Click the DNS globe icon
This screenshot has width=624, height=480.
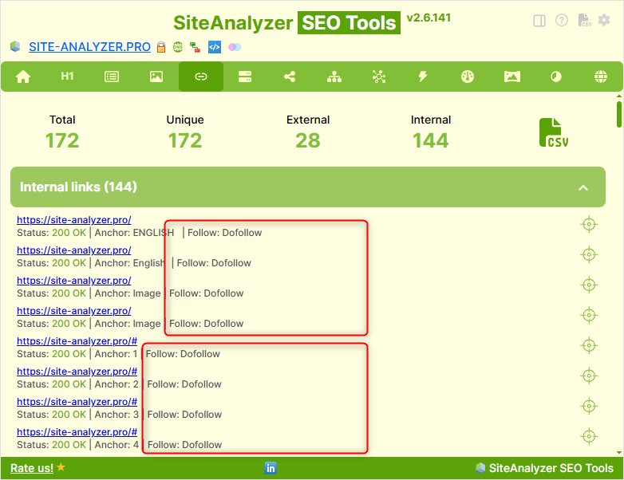click(178, 47)
